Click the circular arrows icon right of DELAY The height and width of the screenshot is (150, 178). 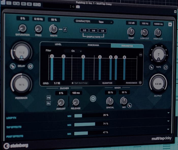coord(30,66)
